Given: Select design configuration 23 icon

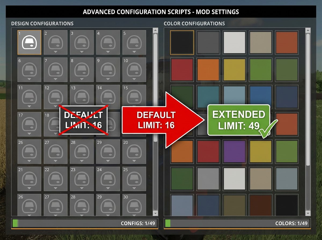Looking at the screenshot, I should pyautogui.click(x=82, y=179).
